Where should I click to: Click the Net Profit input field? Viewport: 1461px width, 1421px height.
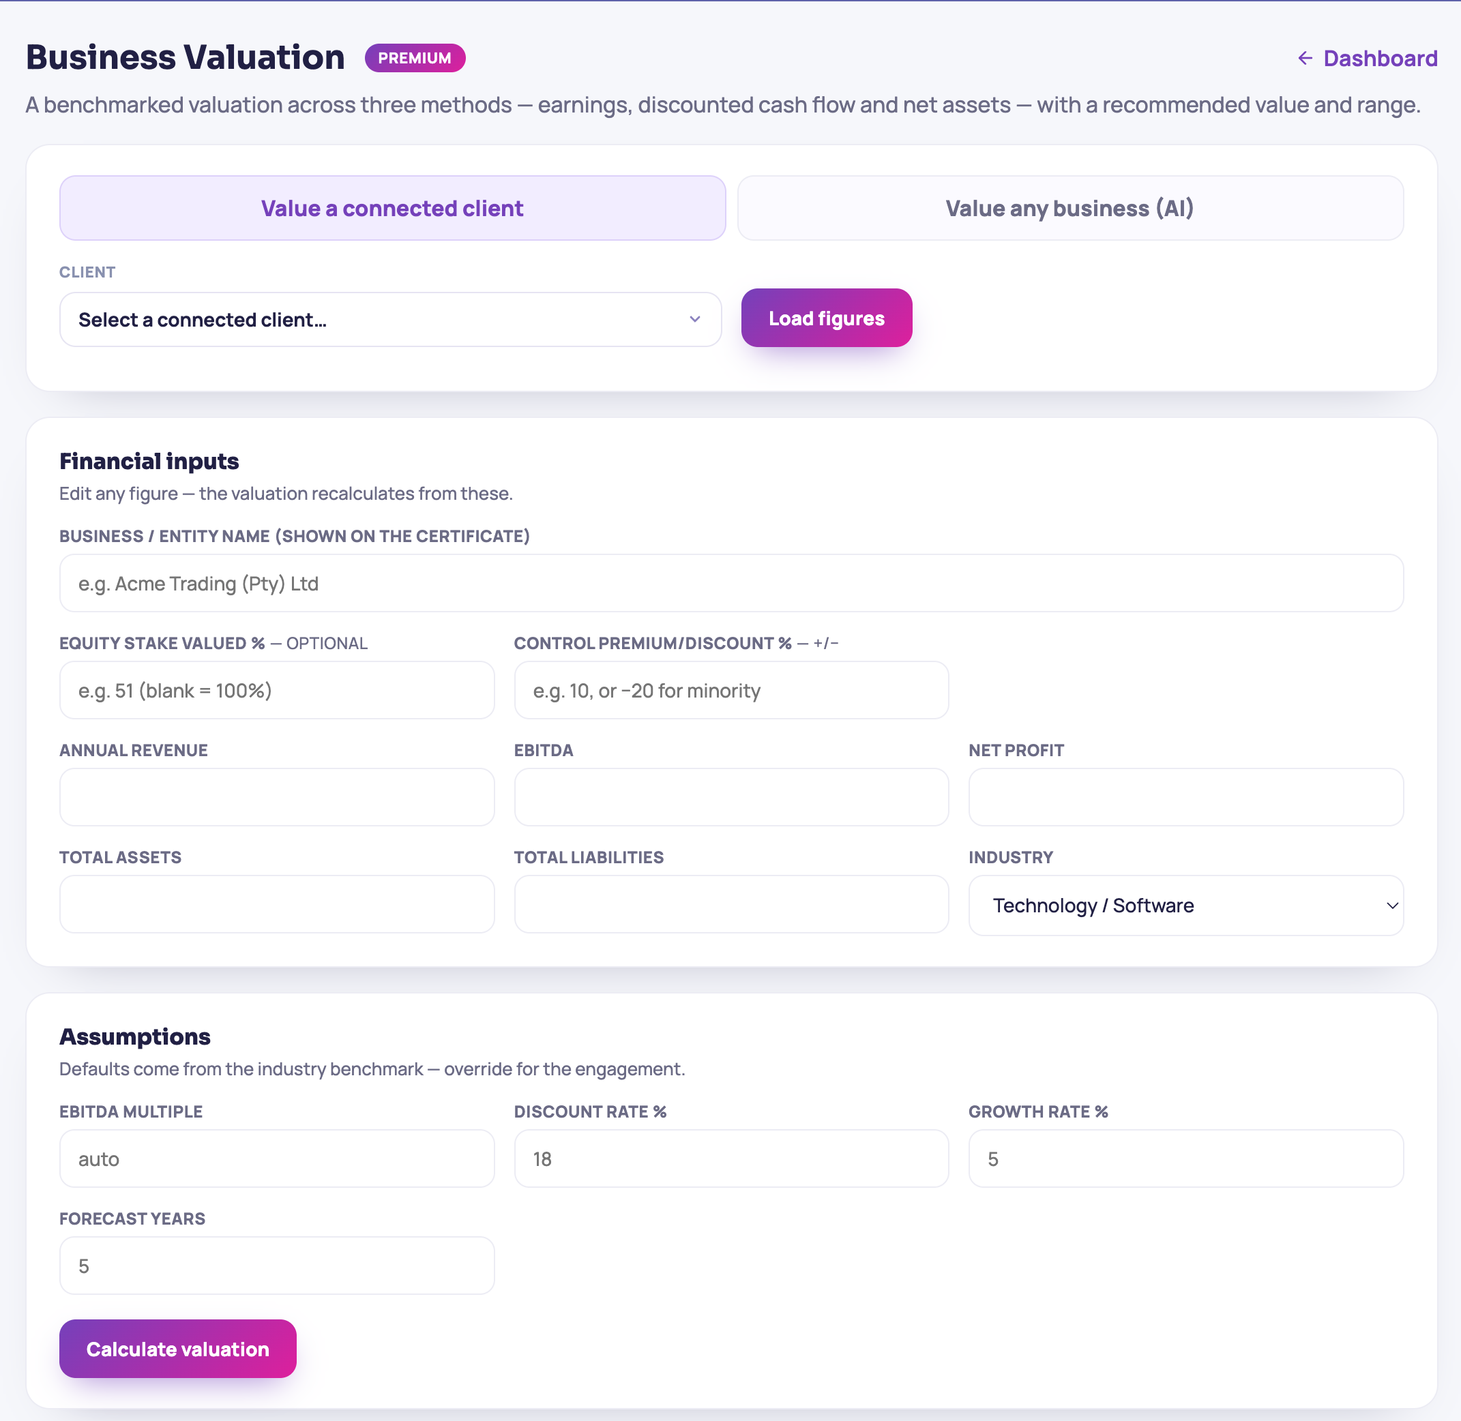pos(1185,797)
